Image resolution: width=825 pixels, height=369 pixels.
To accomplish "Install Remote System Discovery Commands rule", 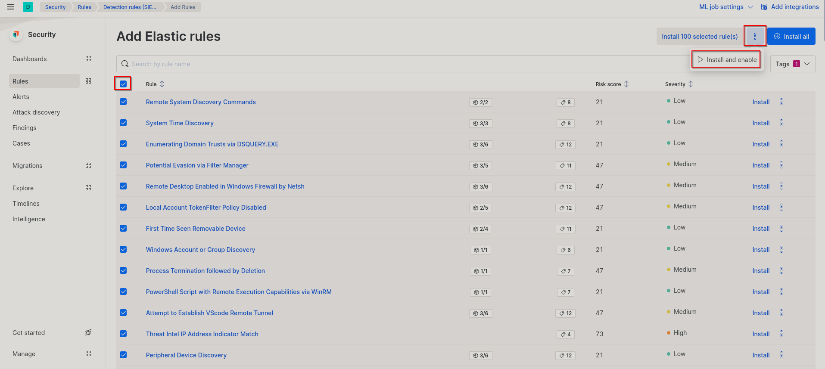I will (761, 102).
